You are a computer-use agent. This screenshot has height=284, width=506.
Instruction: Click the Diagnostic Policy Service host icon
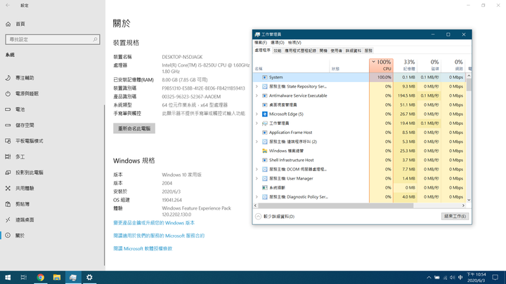tap(265, 197)
